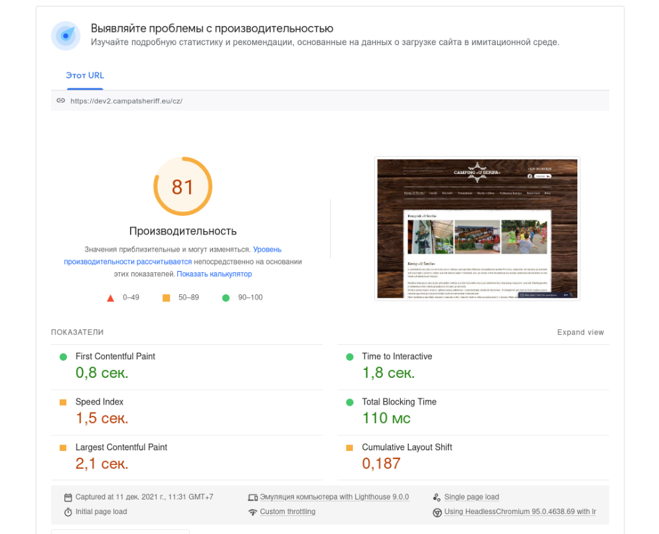Click the computer emulation device icon
This screenshot has height=534, width=659.
point(252,497)
